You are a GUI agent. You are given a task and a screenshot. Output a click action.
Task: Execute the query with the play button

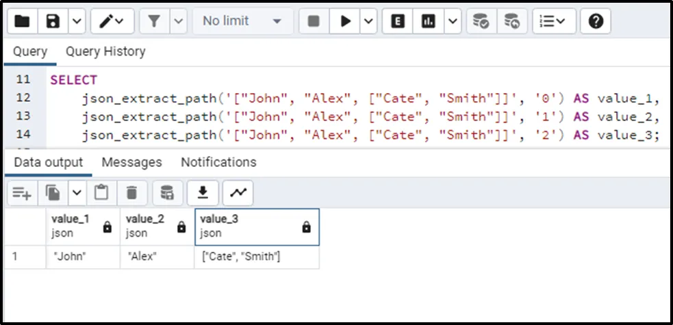pyautogui.click(x=345, y=22)
